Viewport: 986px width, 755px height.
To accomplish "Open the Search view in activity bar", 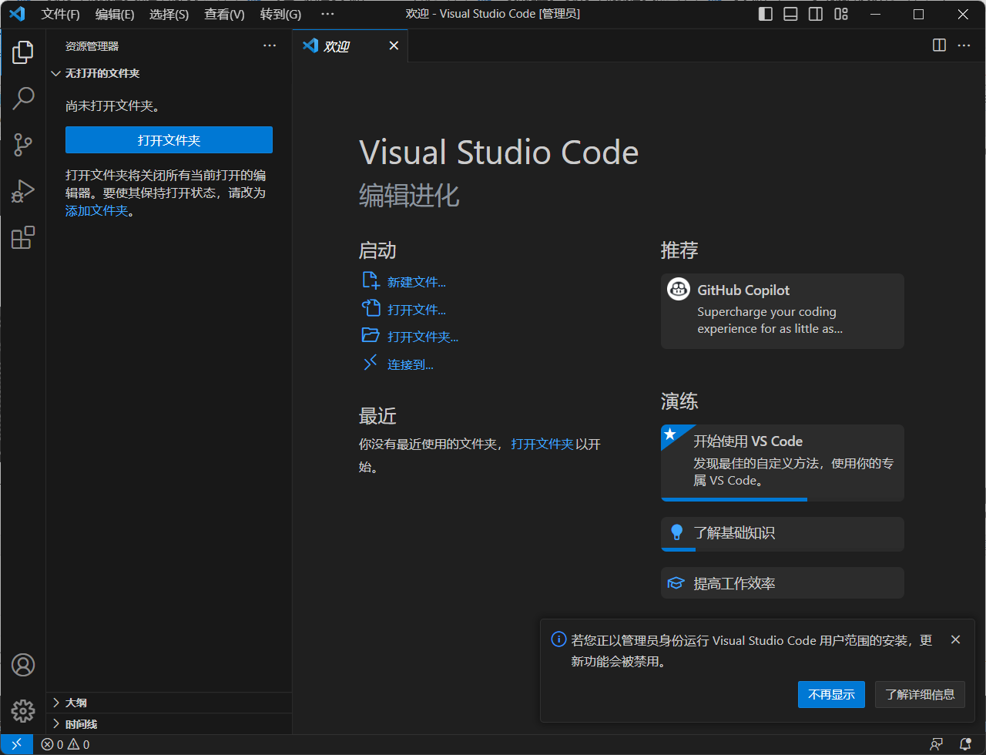I will pyautogui.click(x=23, y=99).
